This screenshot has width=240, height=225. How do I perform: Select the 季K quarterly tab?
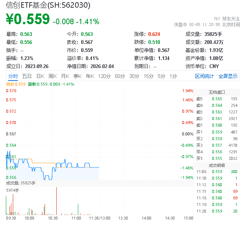point(77,76)
